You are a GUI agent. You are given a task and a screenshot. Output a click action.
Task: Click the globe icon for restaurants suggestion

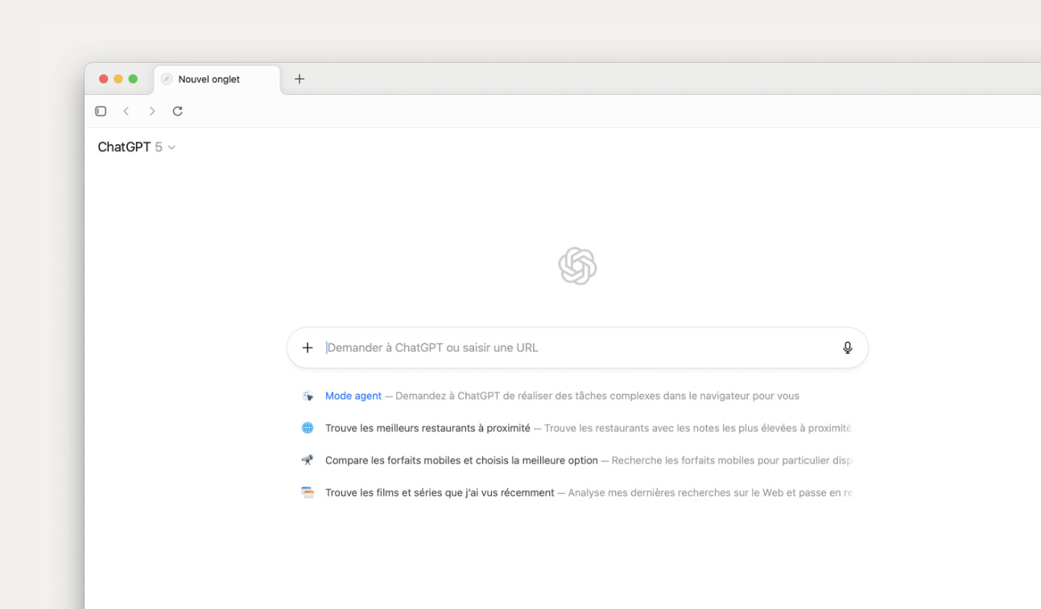(308, 428)
